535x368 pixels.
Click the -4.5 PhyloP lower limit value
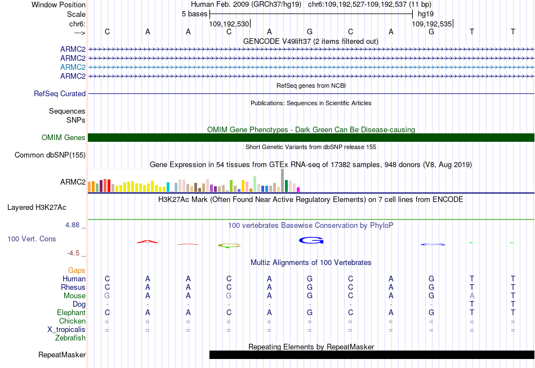[73, 253]
